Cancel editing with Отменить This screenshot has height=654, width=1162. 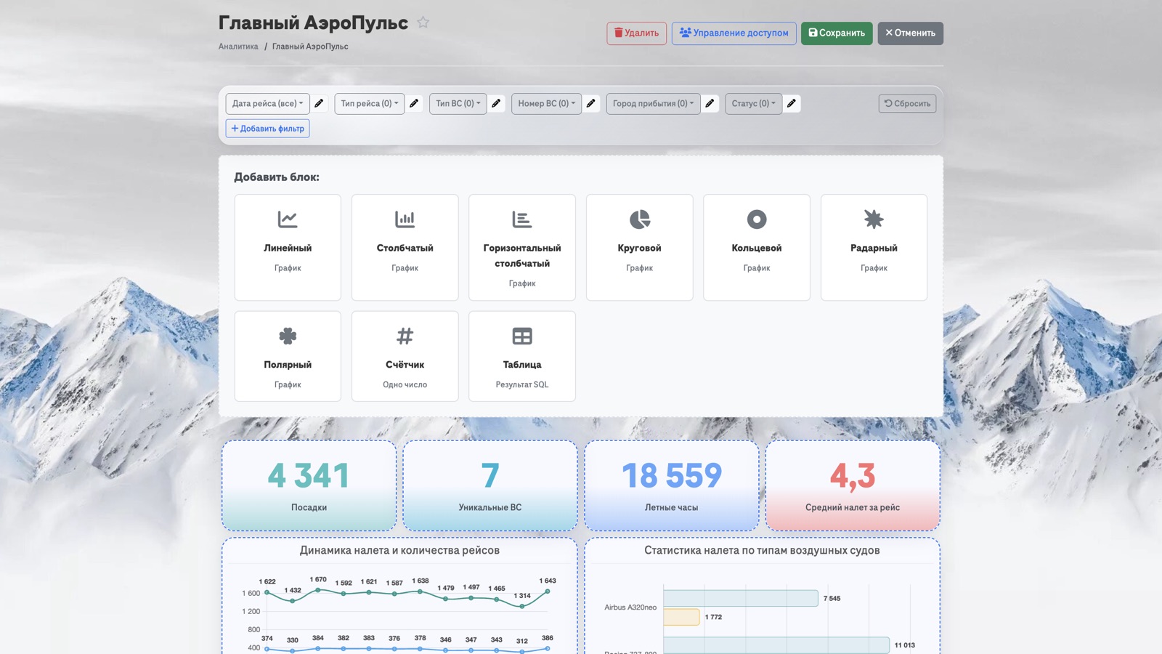910,33
